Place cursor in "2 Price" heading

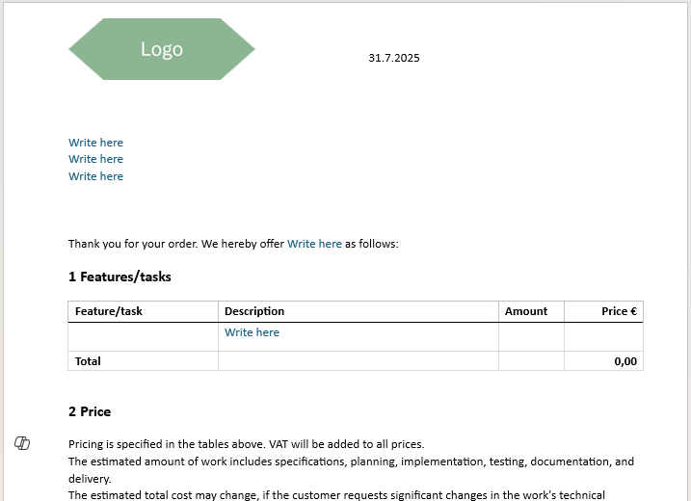tap(90, 411)
